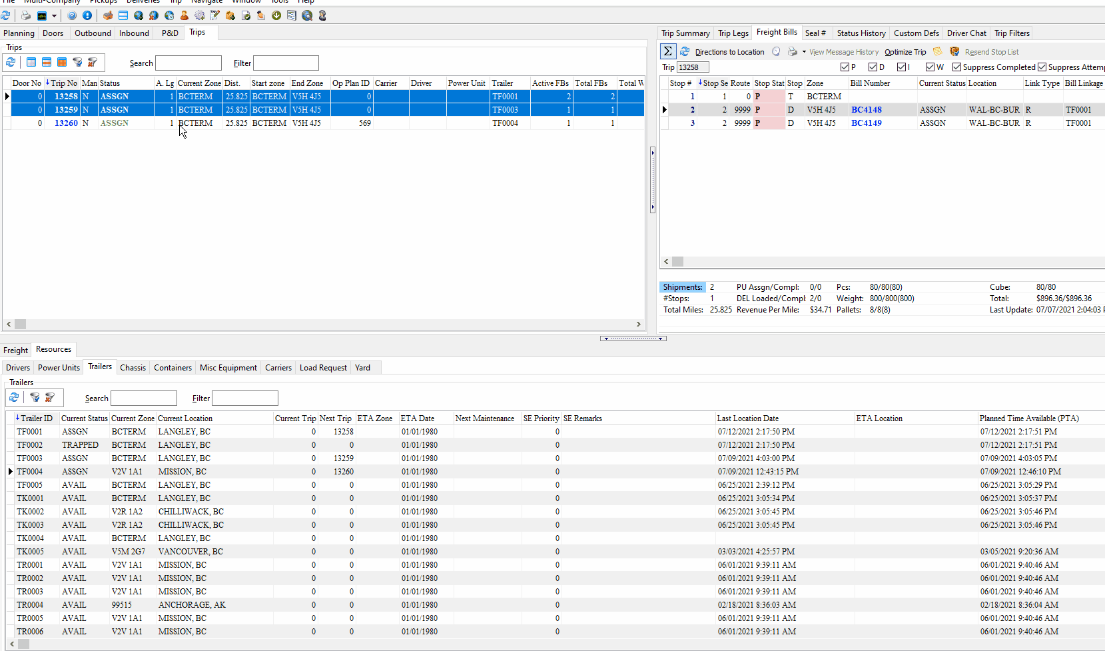The height and width of the screenshot is (651, 1105).
Task: Open bill number BC4148 link
Action: click(x=866, y=110)
